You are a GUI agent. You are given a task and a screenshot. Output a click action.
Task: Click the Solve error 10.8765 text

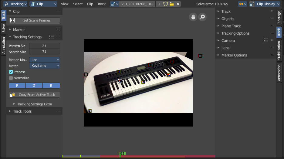(212, 4)
